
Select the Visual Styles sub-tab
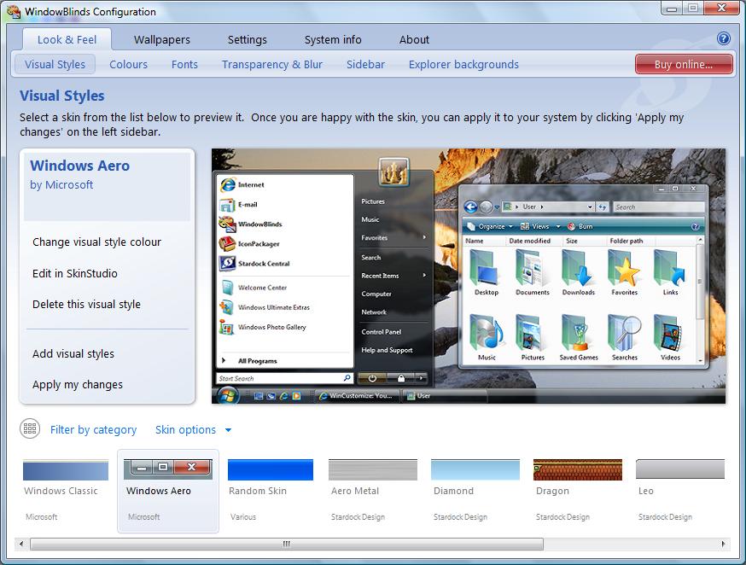coord(55,64)
